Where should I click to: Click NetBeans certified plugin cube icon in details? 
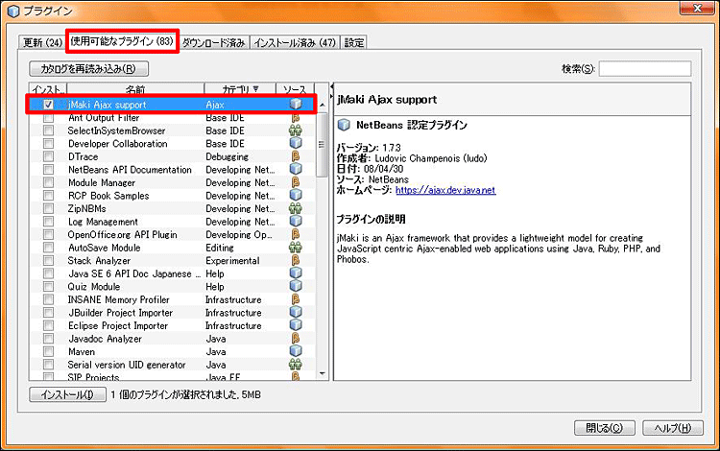coord(344,125)
